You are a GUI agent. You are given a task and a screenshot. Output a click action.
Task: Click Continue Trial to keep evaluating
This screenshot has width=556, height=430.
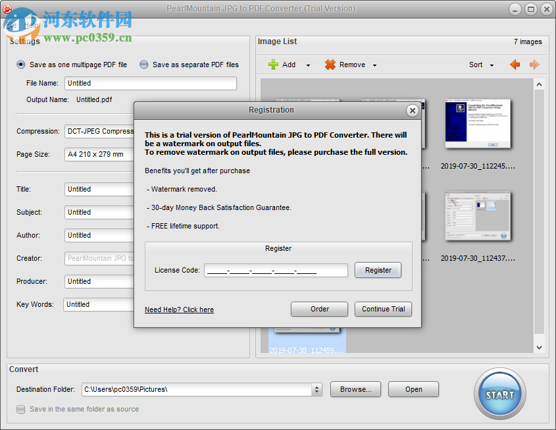point(383,309)
